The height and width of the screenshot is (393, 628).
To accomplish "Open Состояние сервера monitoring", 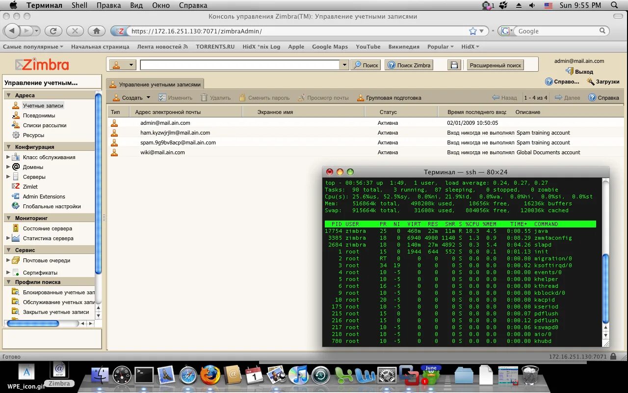I will click(48, 228).
